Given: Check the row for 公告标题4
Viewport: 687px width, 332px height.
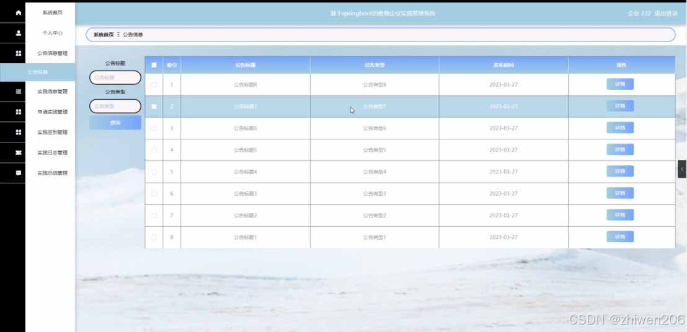Looking at the screenshot, I should click(154, 172).
